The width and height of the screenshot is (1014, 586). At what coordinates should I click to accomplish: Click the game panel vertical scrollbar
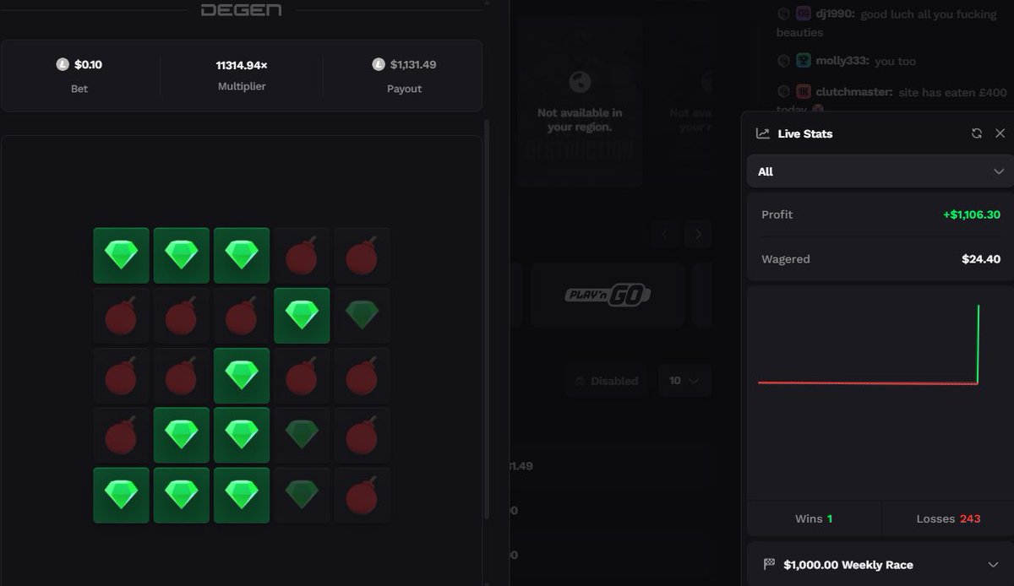click(486, 319)
